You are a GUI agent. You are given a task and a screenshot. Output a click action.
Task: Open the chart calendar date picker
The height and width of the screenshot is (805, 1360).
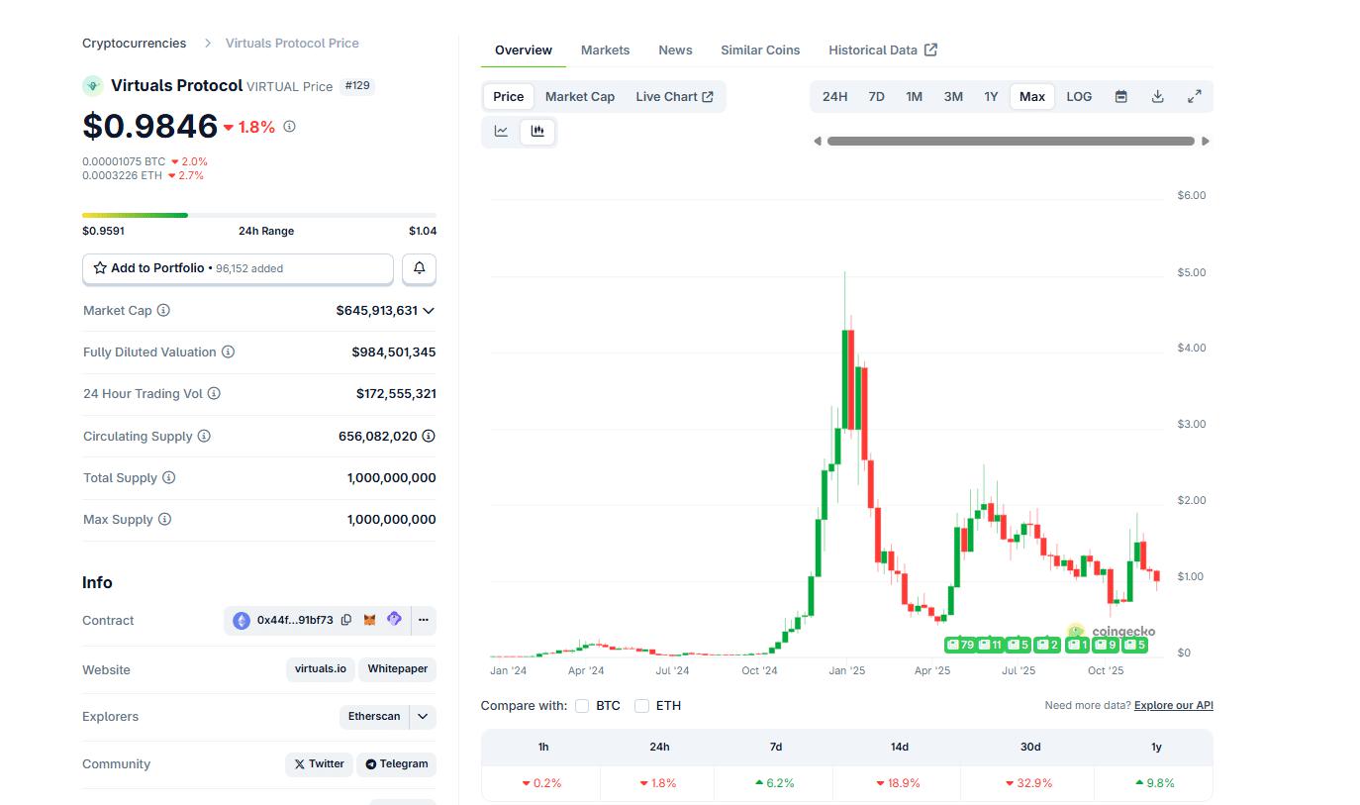(1120, 97)
